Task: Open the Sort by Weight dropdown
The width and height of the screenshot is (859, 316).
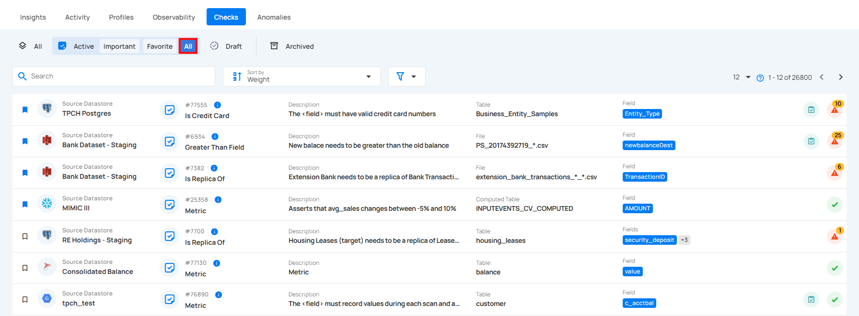Action: click(x=302, y=76)
